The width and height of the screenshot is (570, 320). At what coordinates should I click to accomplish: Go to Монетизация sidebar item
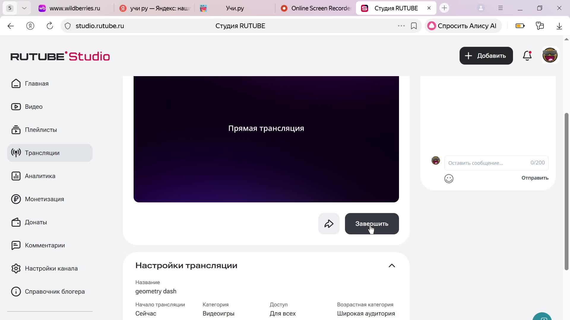click(x=44, y=199)
